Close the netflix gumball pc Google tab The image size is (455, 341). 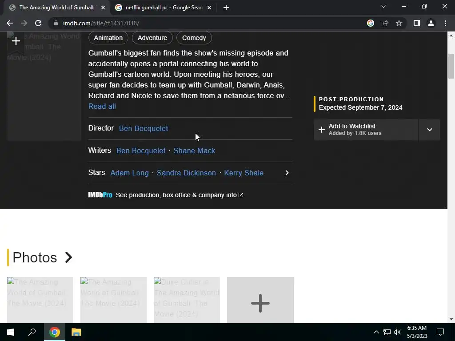pyautogui.click(x=209, y=8)
